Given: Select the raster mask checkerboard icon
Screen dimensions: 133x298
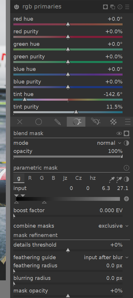Looking at the screenshot, I should (x=113, y=122).
